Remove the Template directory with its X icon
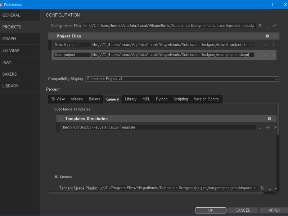Screen dimensions: 288x216 click(275, 127)
